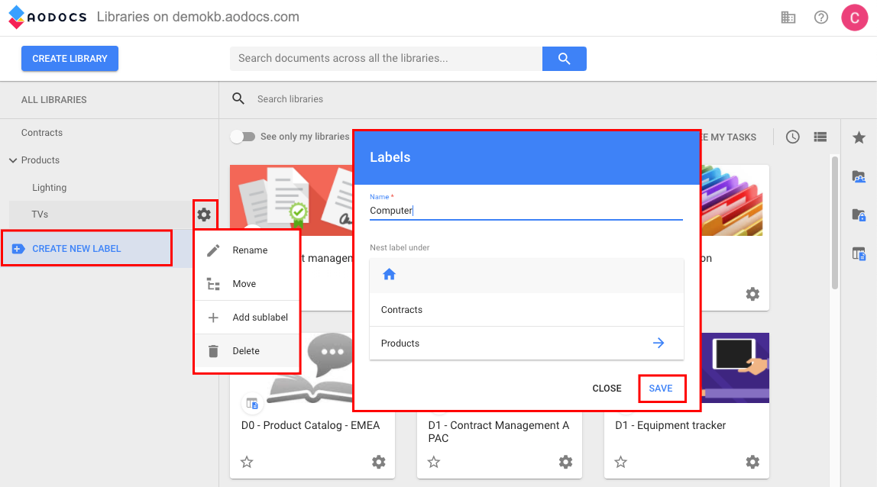
Task: Collapse the Products label tree
Action: [x=13, y=160]
